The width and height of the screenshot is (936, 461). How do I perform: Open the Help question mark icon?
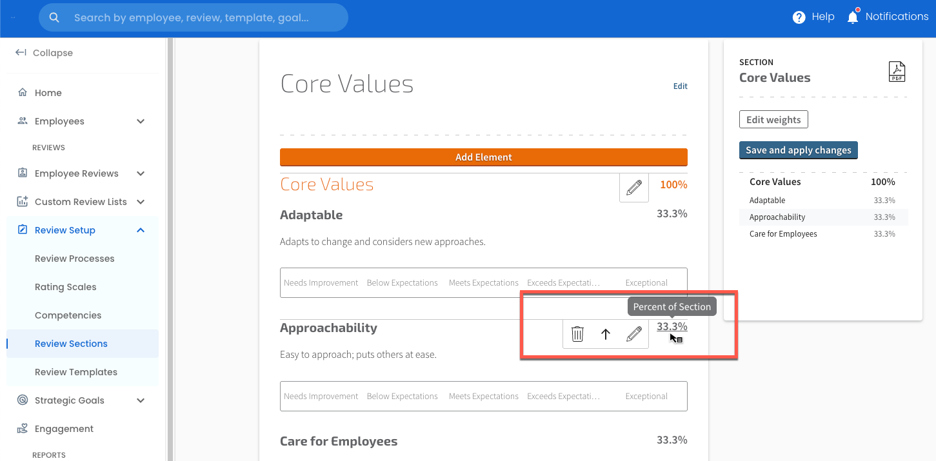(x=799, y=17)
